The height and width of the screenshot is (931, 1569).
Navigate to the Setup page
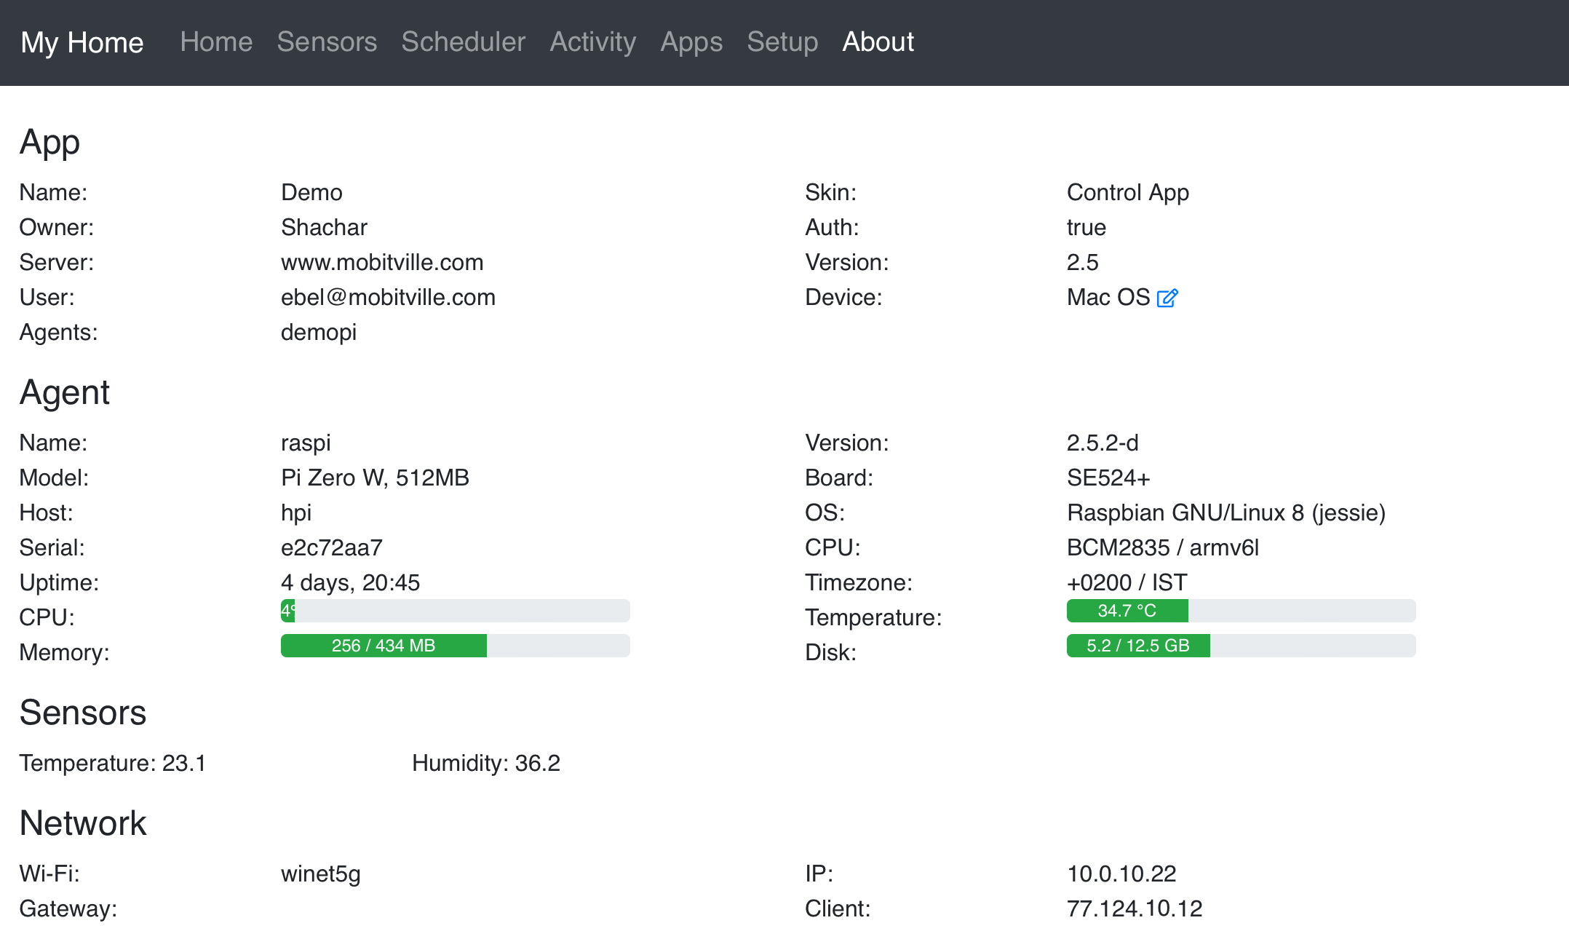click(x=782, y=42)
